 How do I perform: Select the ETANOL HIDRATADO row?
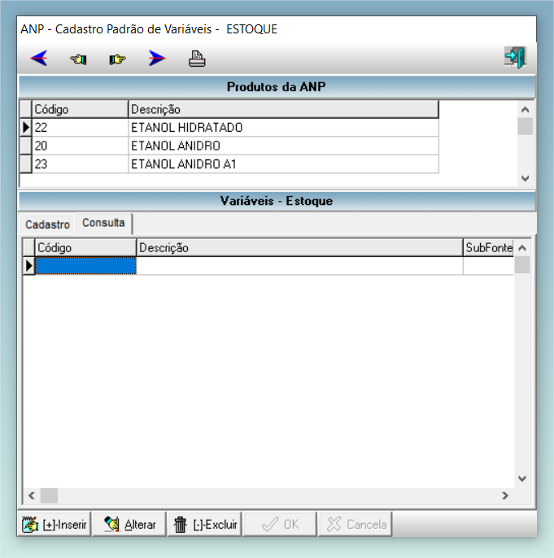229,128
